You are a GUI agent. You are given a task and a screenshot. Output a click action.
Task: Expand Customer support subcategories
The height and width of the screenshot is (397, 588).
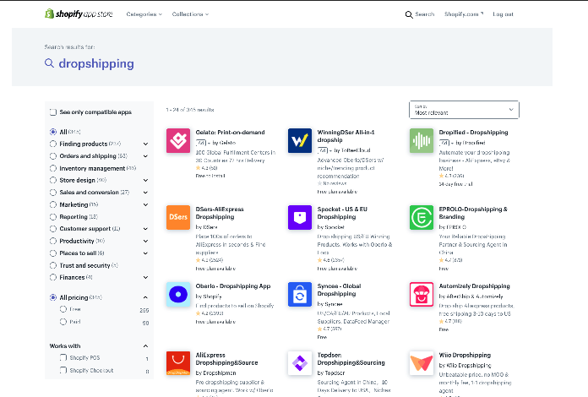pos(145,229)
